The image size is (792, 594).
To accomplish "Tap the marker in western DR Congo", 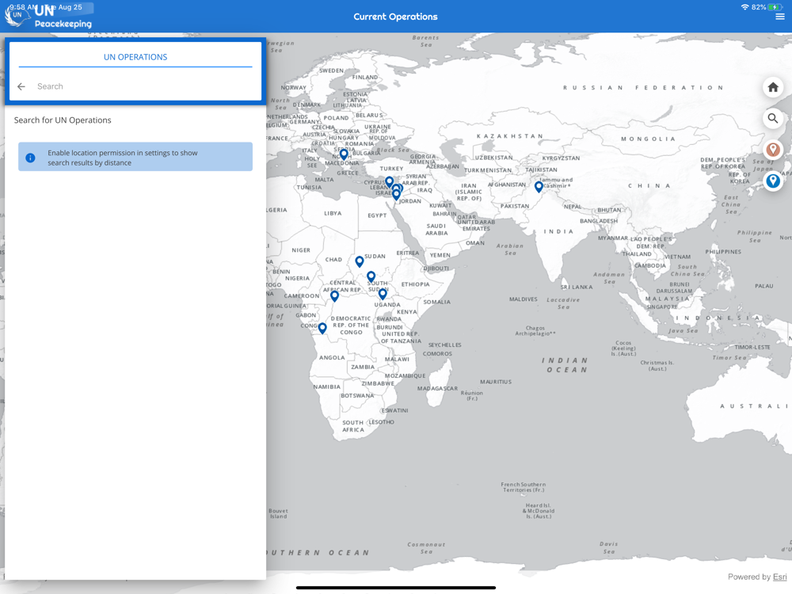I will coord(322,329).
